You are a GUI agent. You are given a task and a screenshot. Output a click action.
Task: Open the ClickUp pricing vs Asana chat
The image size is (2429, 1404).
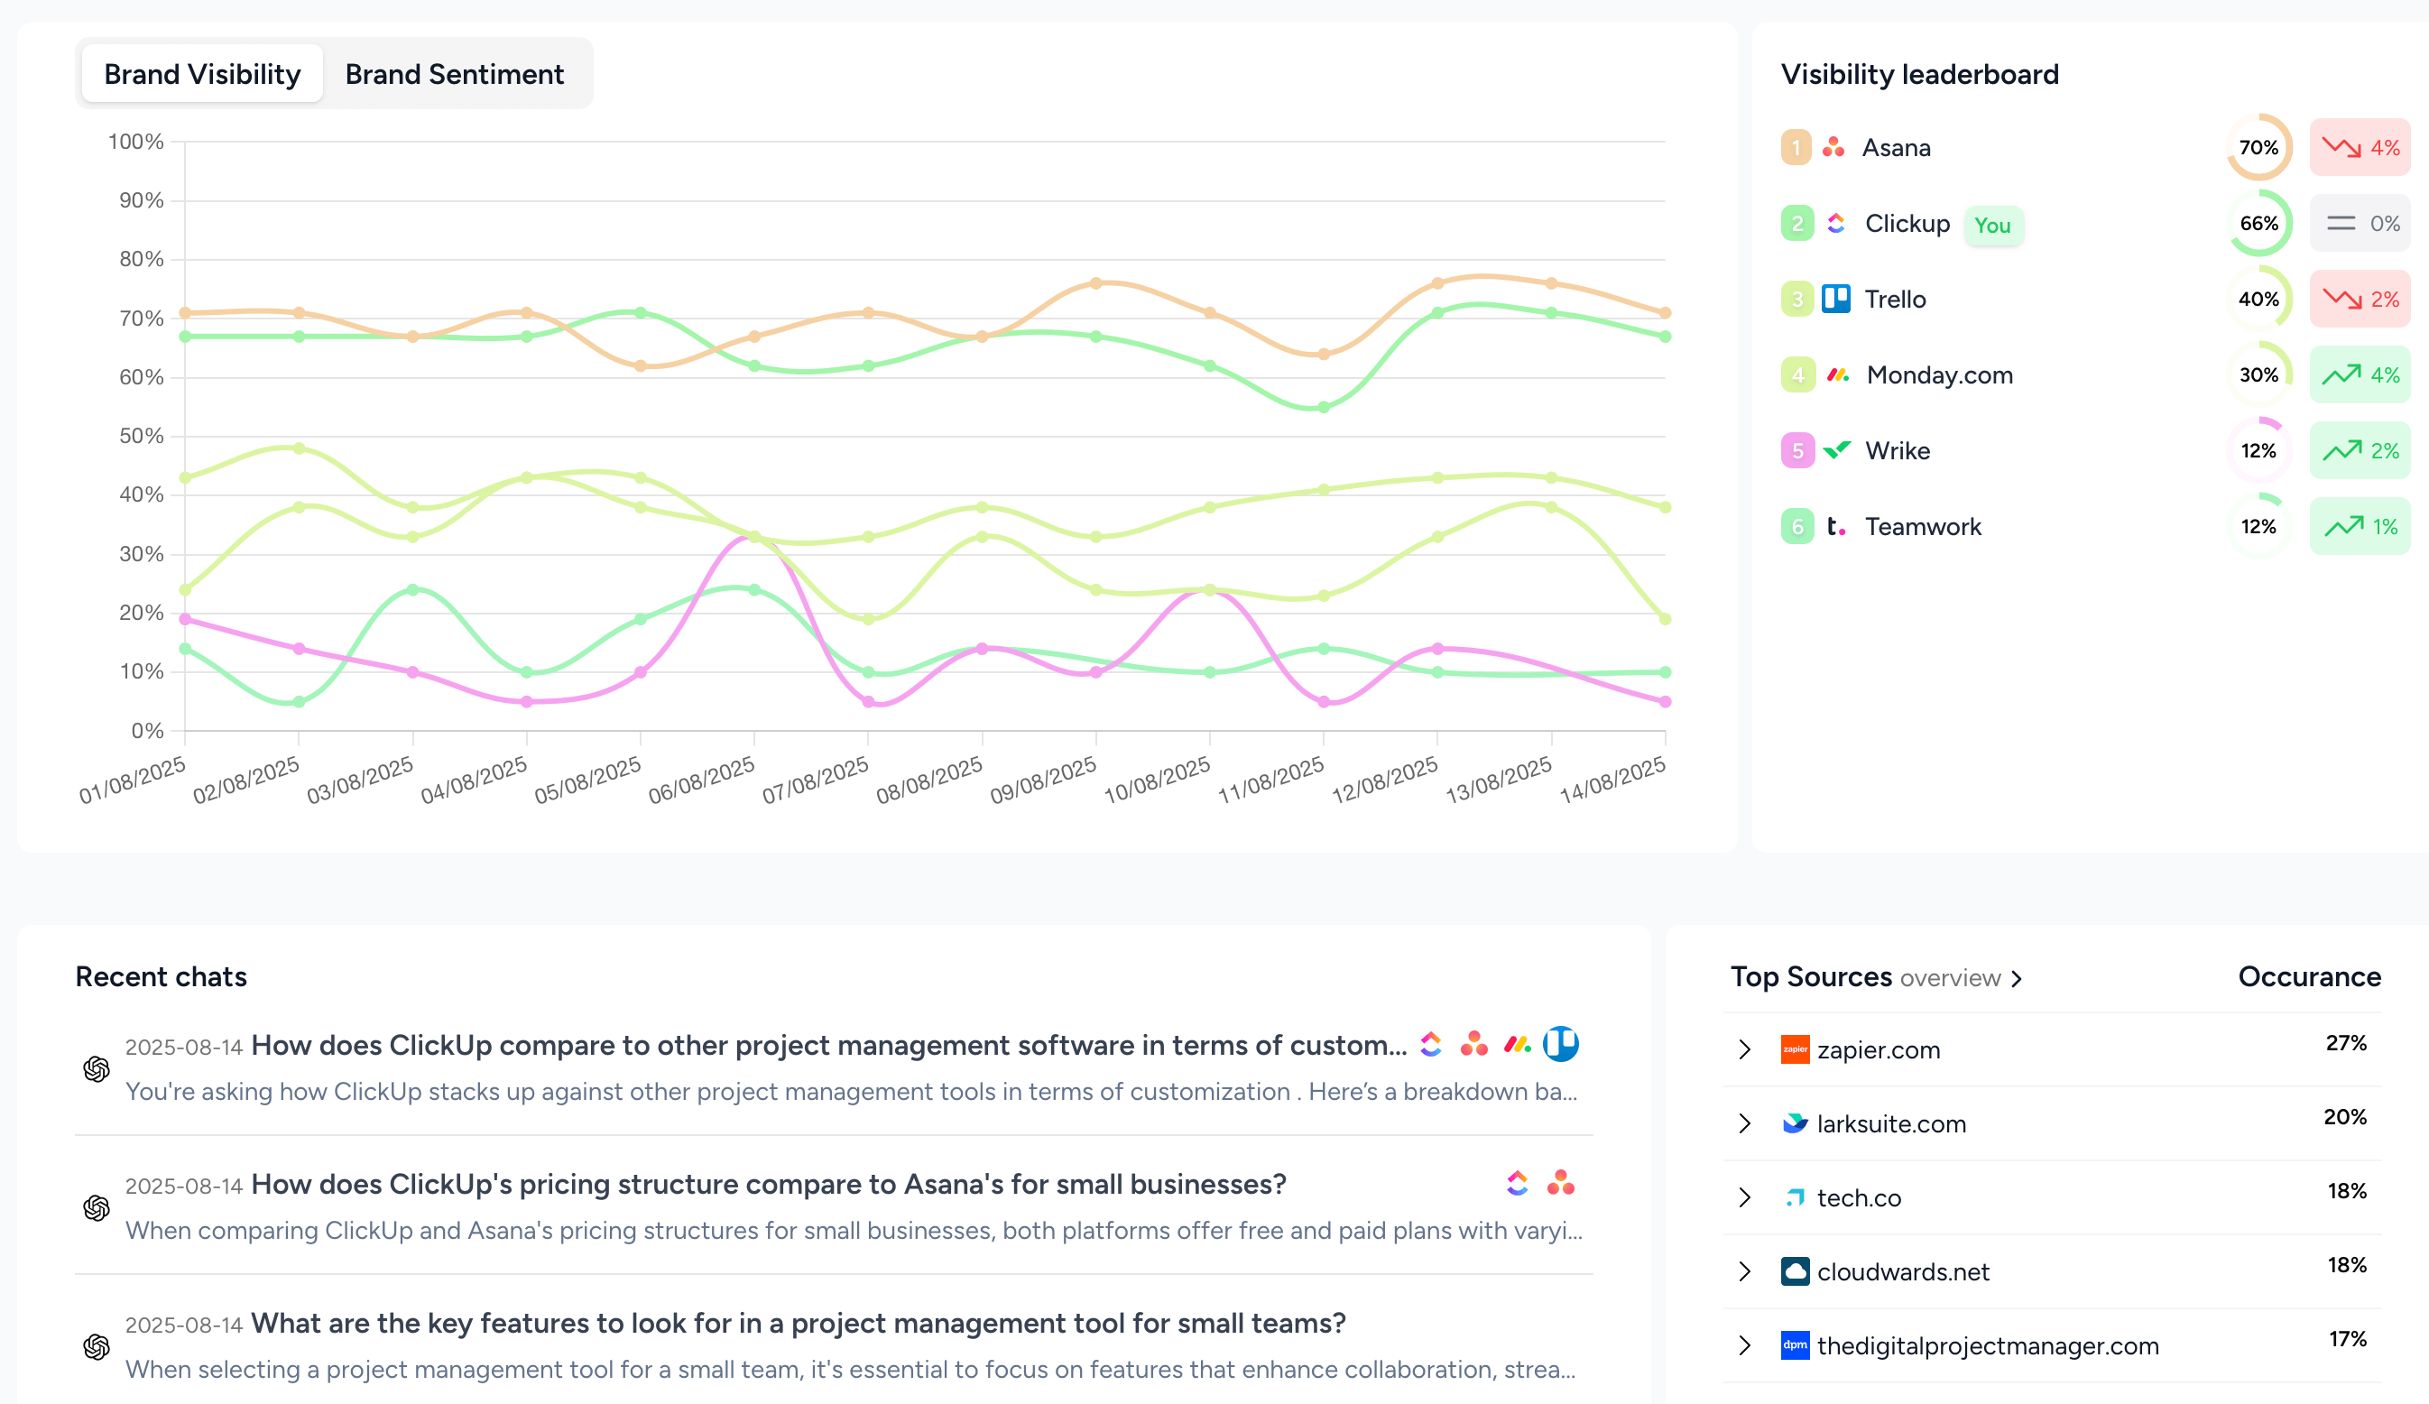coord(768,1185)
